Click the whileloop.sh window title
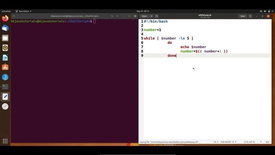Image resolution: width=275 pixels, height=155 pixels. [x=205, y=15]
